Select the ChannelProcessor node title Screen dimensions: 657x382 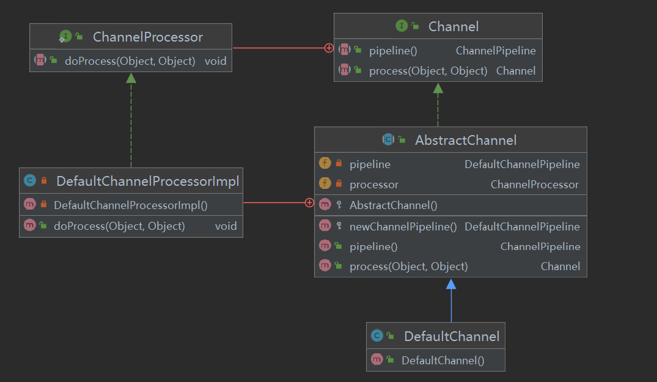pos(147,37)
